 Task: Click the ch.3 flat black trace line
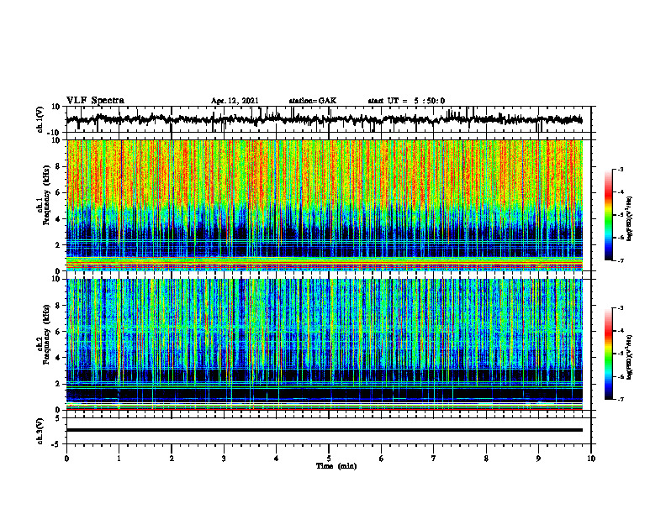point(325,430)
